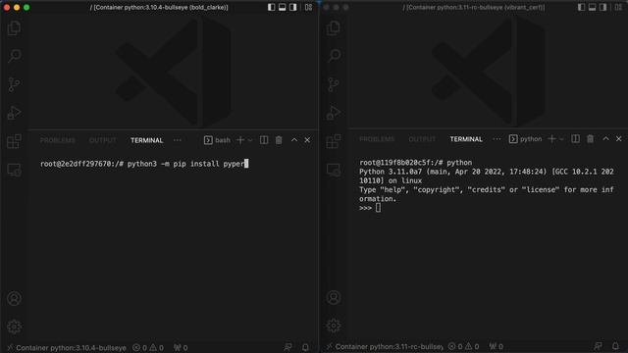The height and width of the screenshot is (353, 628).
Task: Toggle primary sidebar in right window title bar
Action: click(x=581, y=7)
